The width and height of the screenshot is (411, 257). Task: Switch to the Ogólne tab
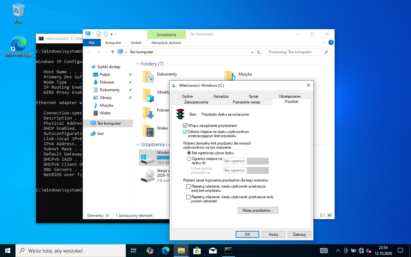pyautogui.click(x=187, y=96)
